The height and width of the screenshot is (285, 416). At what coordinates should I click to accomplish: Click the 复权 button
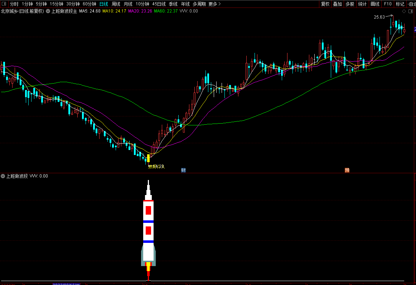pyautogui.click(x=325, y=4)
